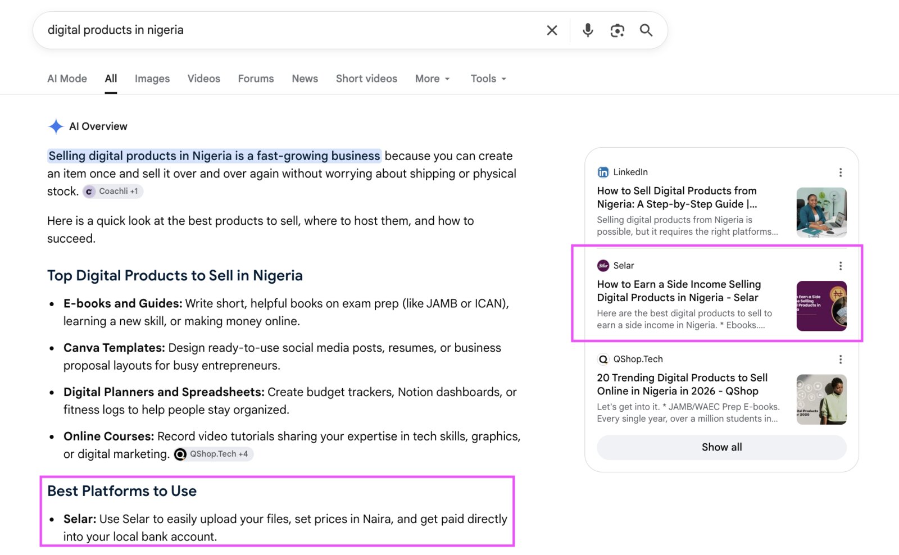Open three-dot options for QShop.Tech result
899x555 pixels.
840,360
